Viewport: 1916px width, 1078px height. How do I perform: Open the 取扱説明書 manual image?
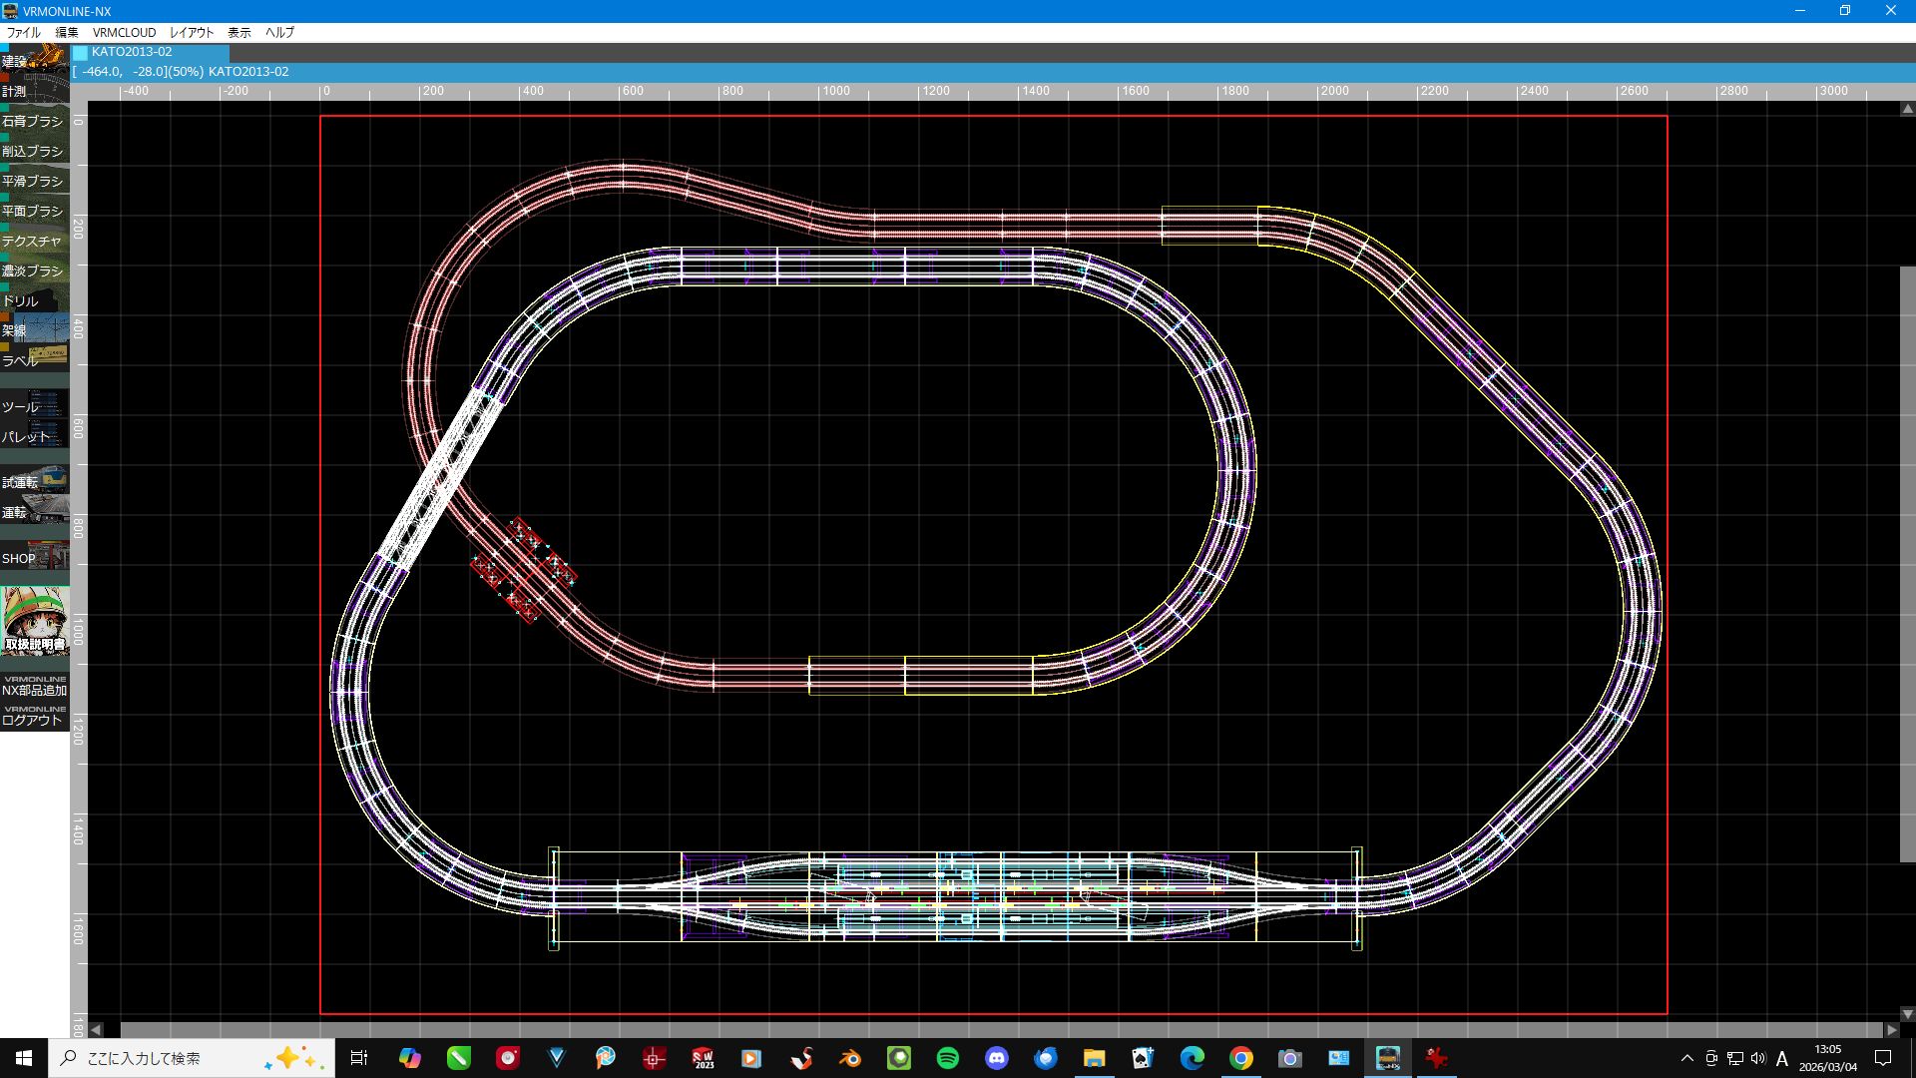pos(35,621)
